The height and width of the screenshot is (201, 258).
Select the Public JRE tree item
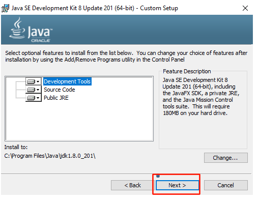pos(56,98)
